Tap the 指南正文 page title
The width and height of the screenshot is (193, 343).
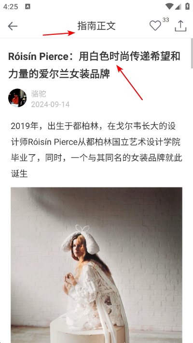tap(96, 26)
